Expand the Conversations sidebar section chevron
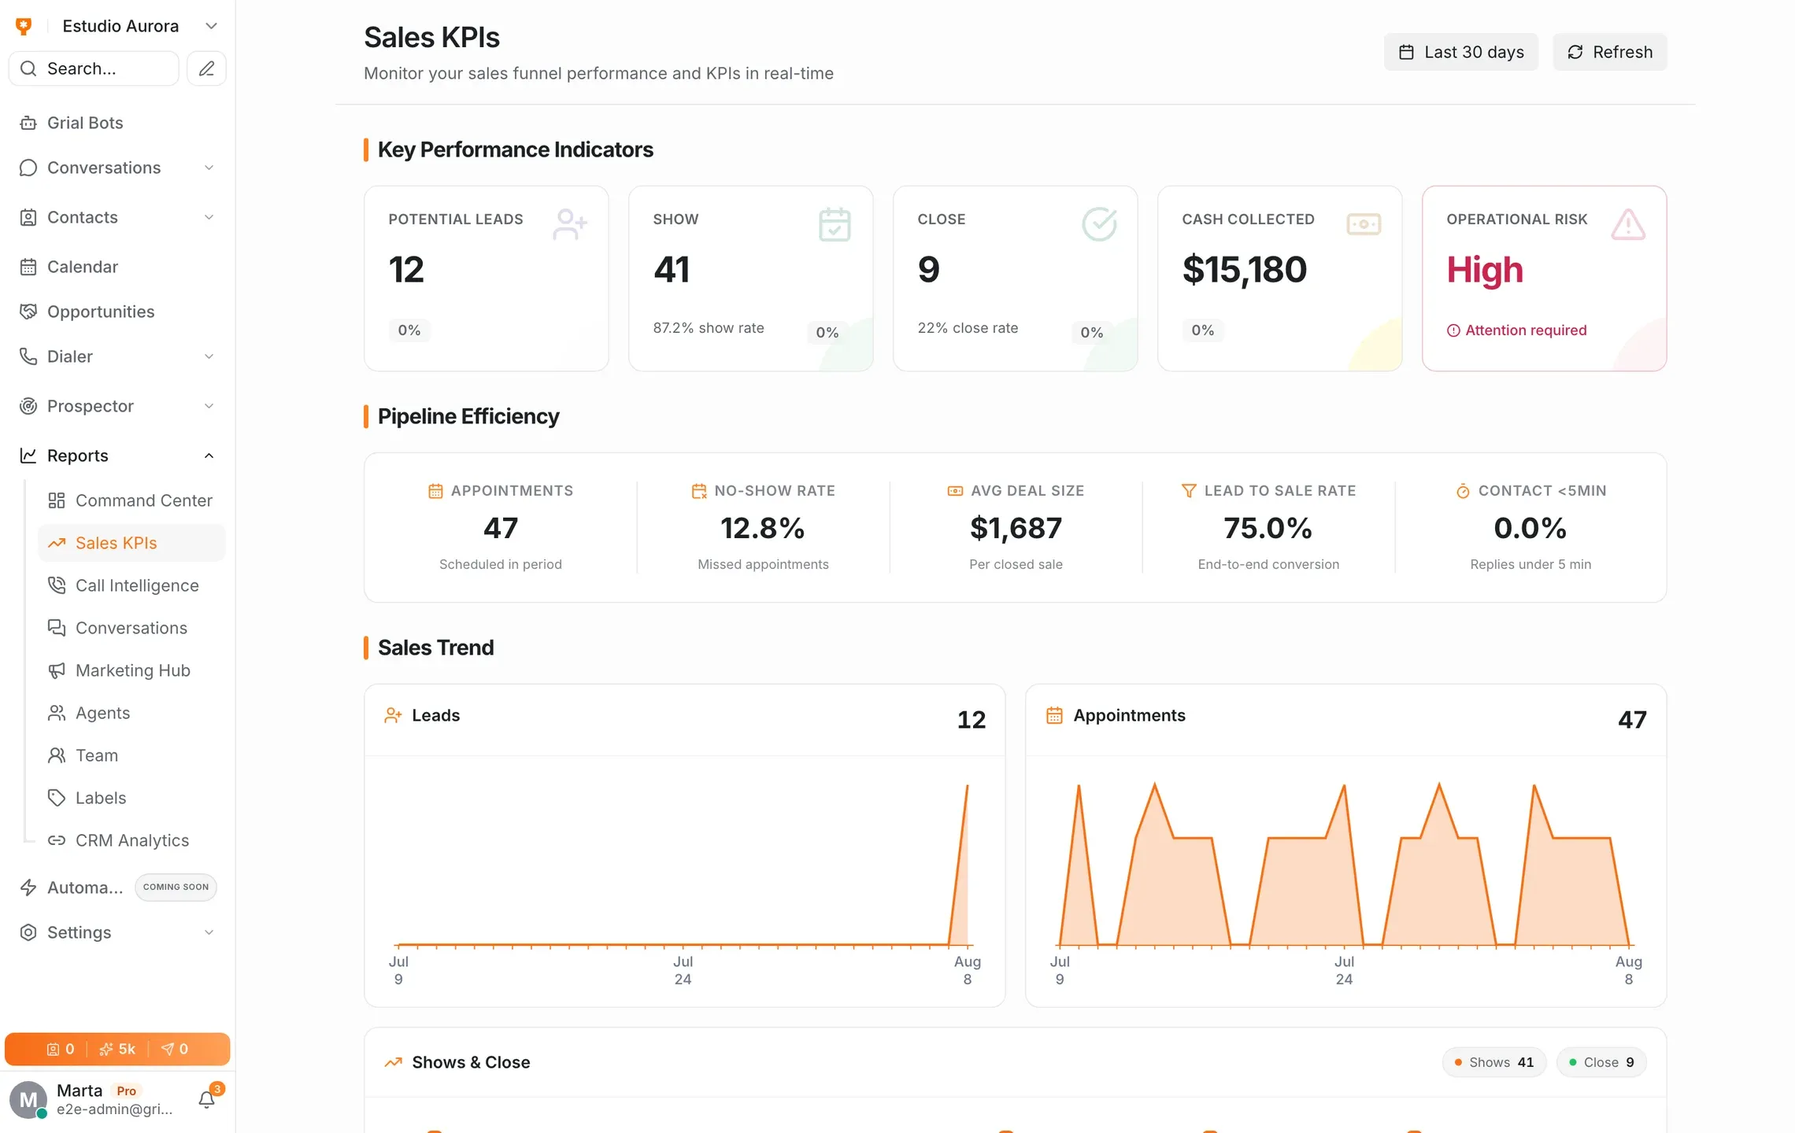 tap(209, 168)
